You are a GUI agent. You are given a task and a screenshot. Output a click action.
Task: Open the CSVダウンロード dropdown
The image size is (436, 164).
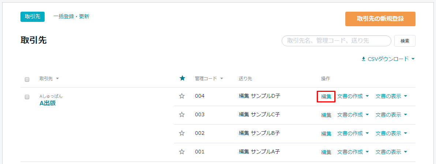click(388, 59)
